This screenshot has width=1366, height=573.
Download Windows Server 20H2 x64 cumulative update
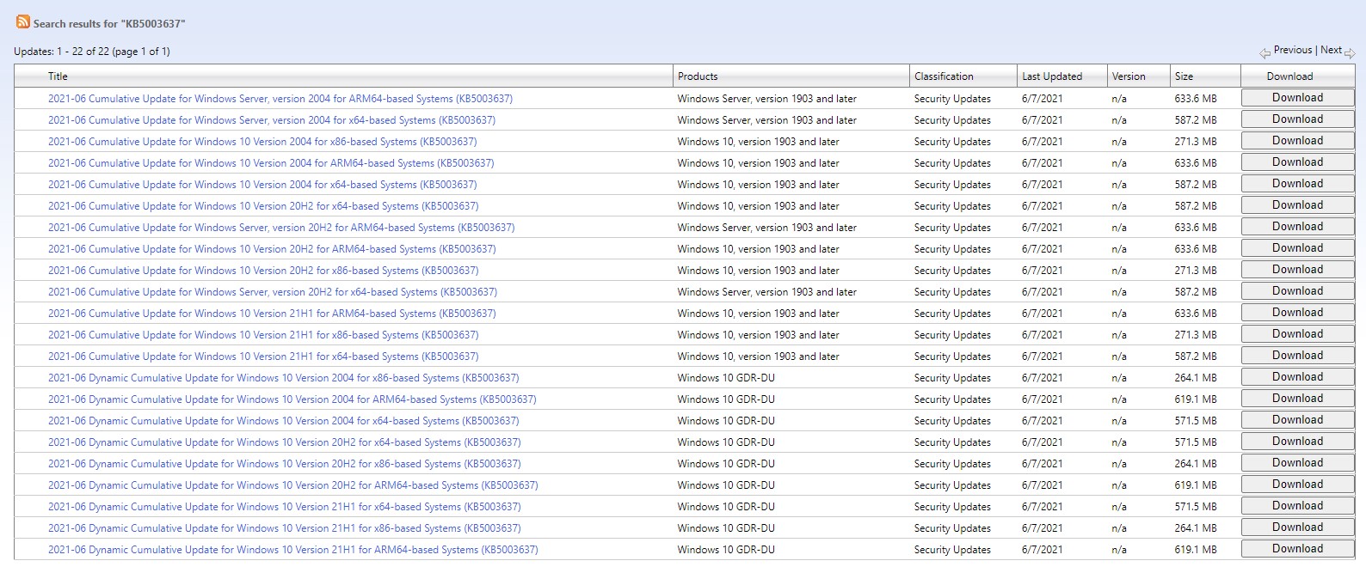pos(1297,291)
